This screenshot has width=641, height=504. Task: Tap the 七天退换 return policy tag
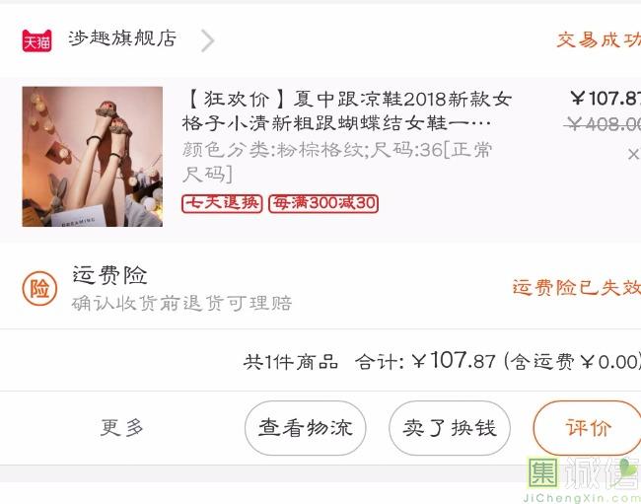coord(222,203)
